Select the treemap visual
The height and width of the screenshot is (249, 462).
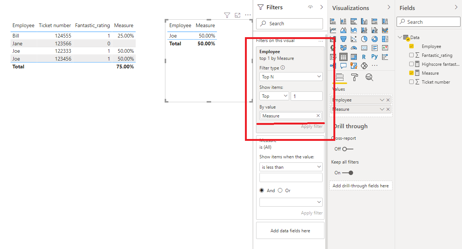[385, 39]
